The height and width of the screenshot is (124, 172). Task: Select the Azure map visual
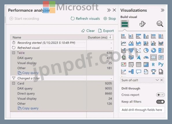(x=139, y=58)
